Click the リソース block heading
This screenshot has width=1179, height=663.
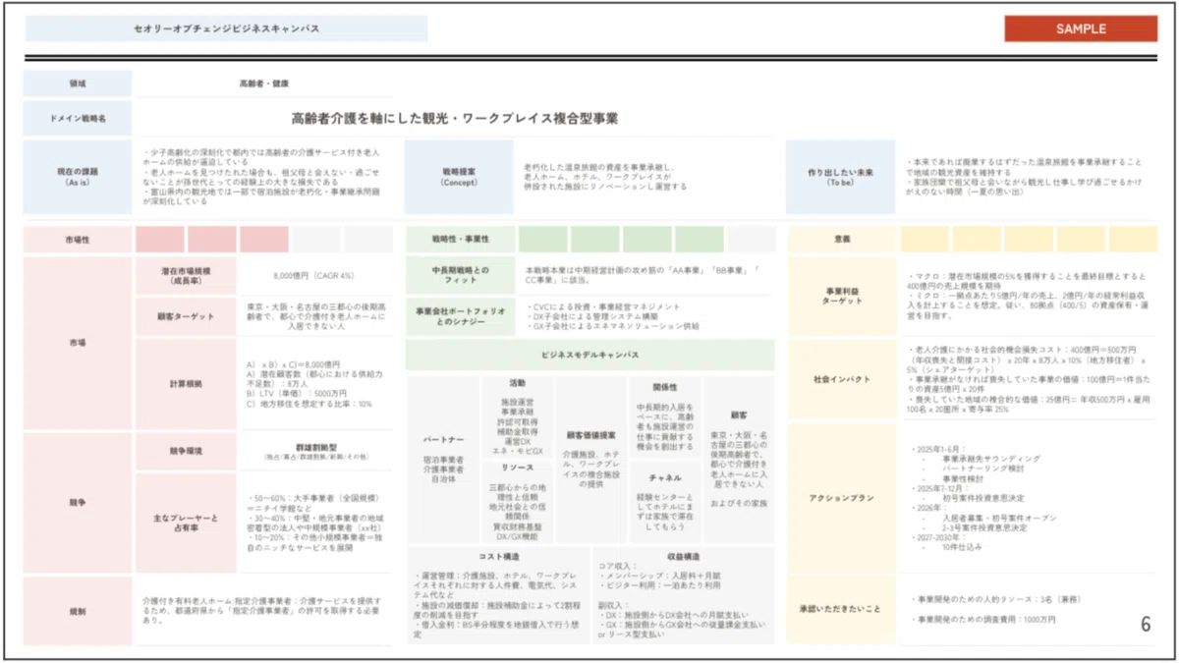click(517, 468)
